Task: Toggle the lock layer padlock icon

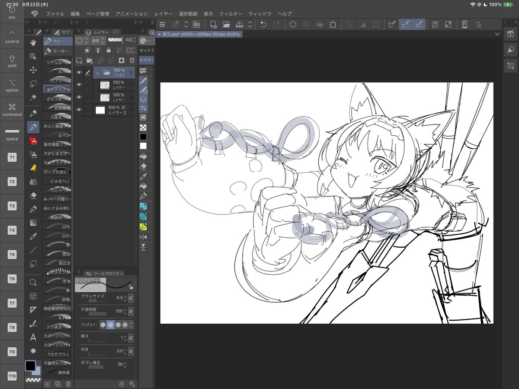Action: coord(109,50)
